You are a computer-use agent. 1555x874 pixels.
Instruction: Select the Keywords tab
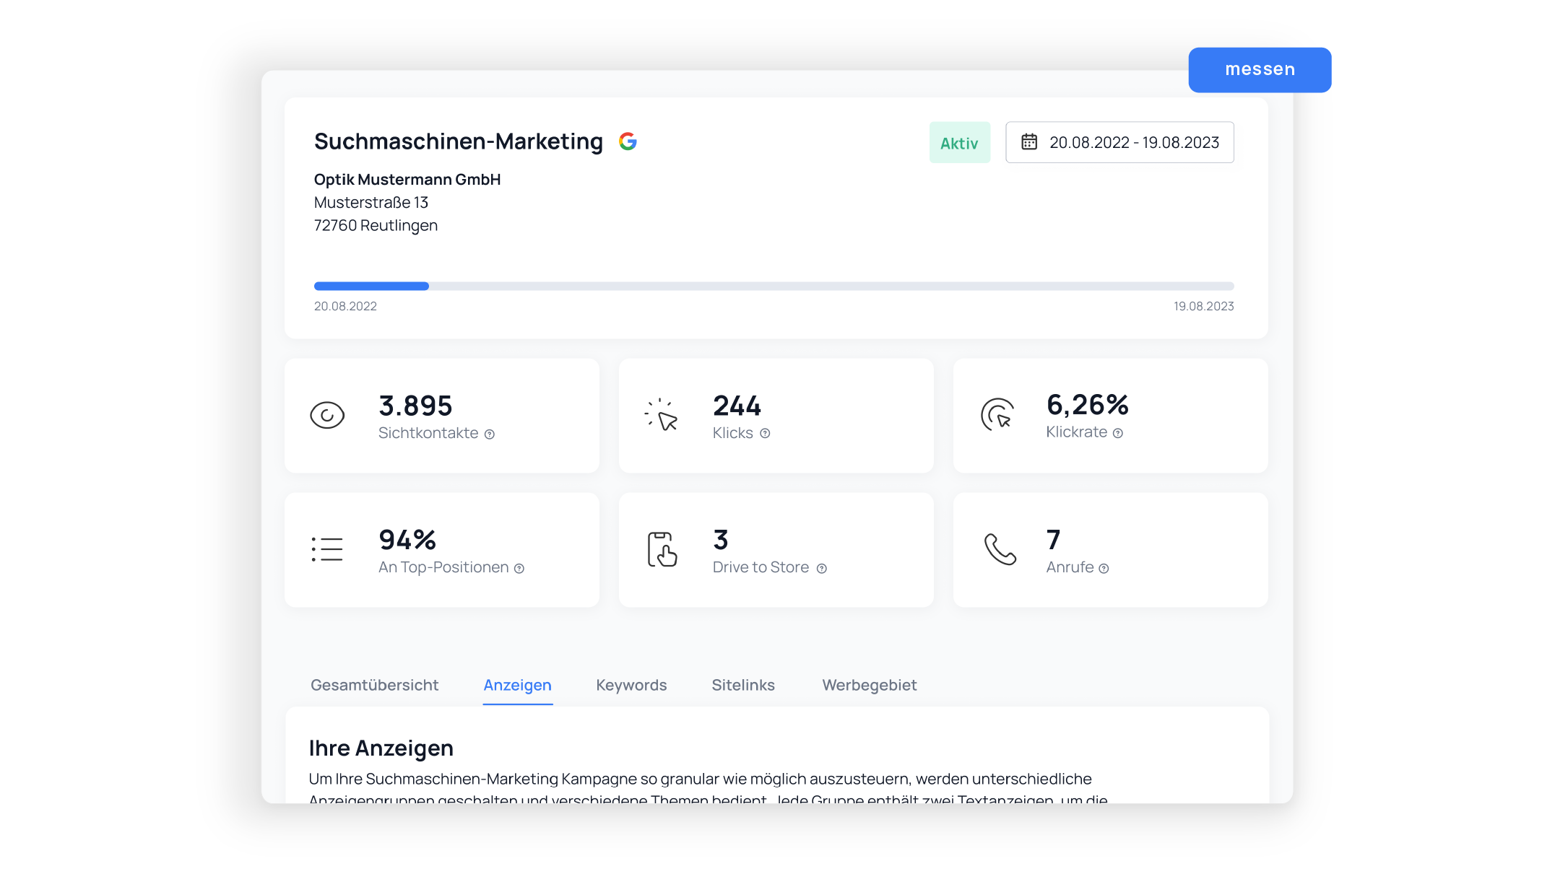coord(631,685)
